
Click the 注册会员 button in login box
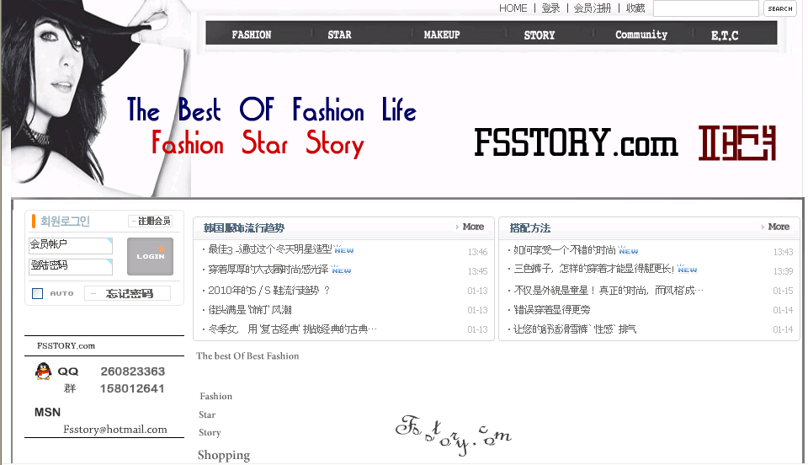pyautogui.click(x=150, y=221)
